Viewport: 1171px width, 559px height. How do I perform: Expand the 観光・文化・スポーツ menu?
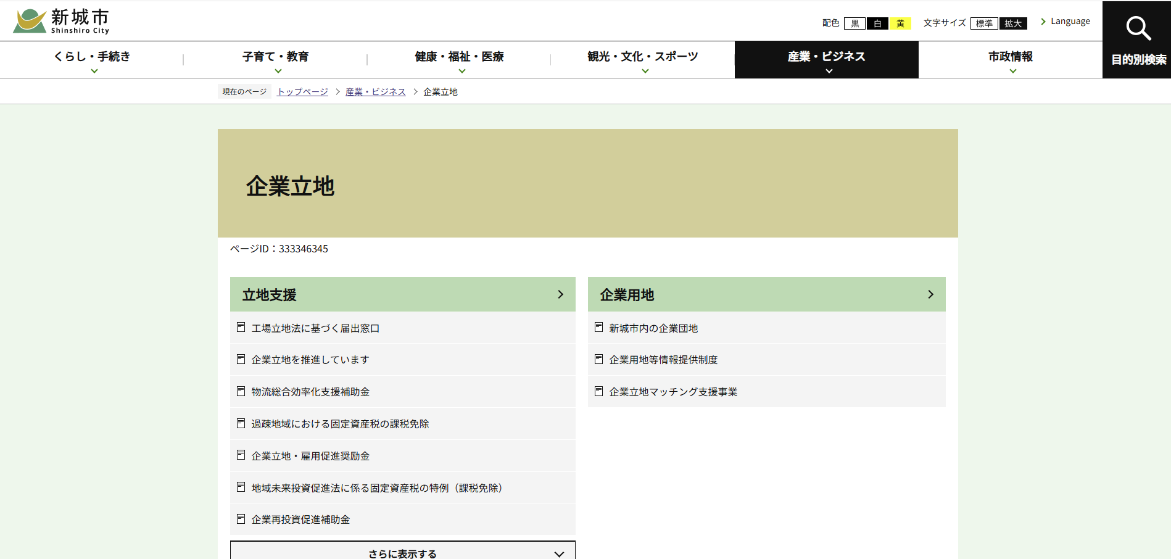643,60
